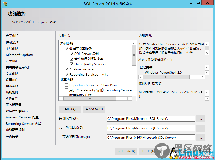Select 许可条款 step in sidebar
The height and width of the screenshot is (160, 215).
[x=12, y=42]
